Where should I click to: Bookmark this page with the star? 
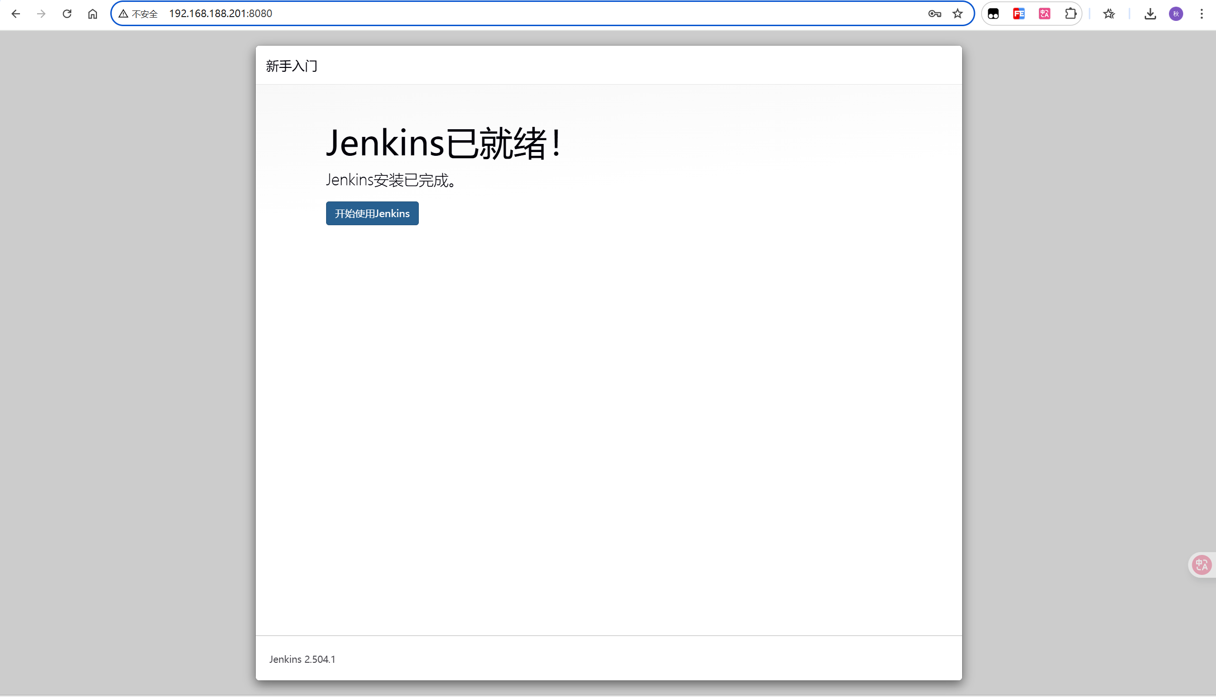pos(957,14)
